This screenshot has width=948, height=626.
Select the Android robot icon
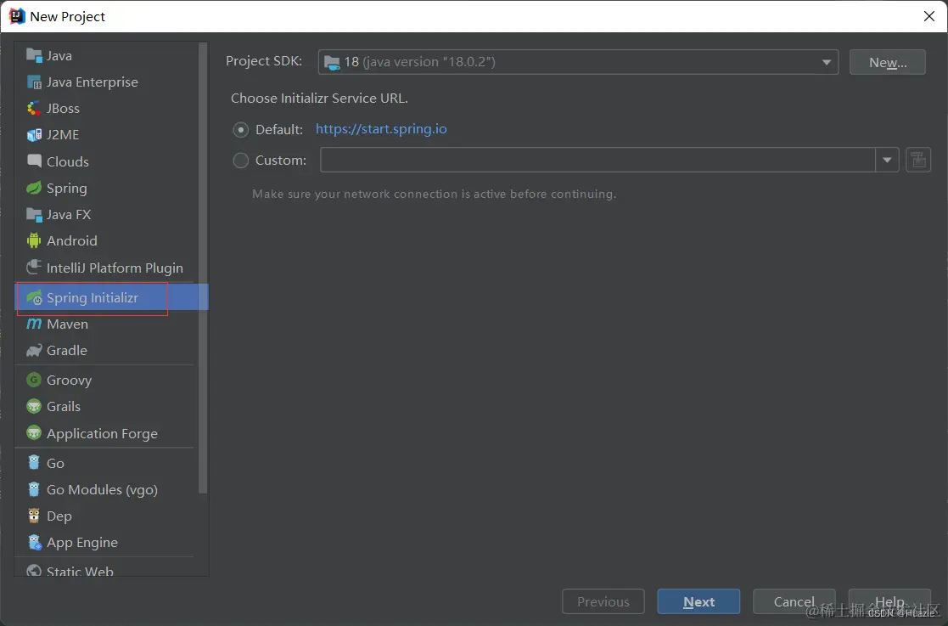click(34, 240)
